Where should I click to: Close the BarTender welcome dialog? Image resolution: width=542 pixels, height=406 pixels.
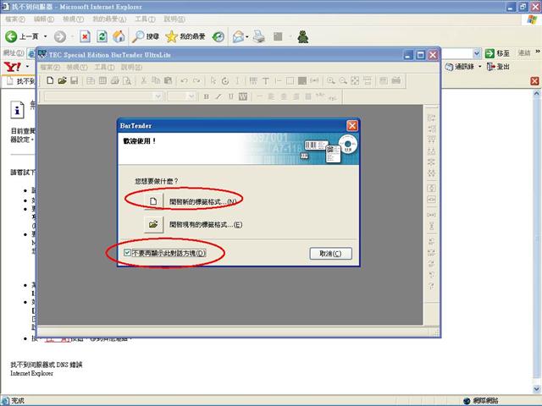click(x=352, y=126)
